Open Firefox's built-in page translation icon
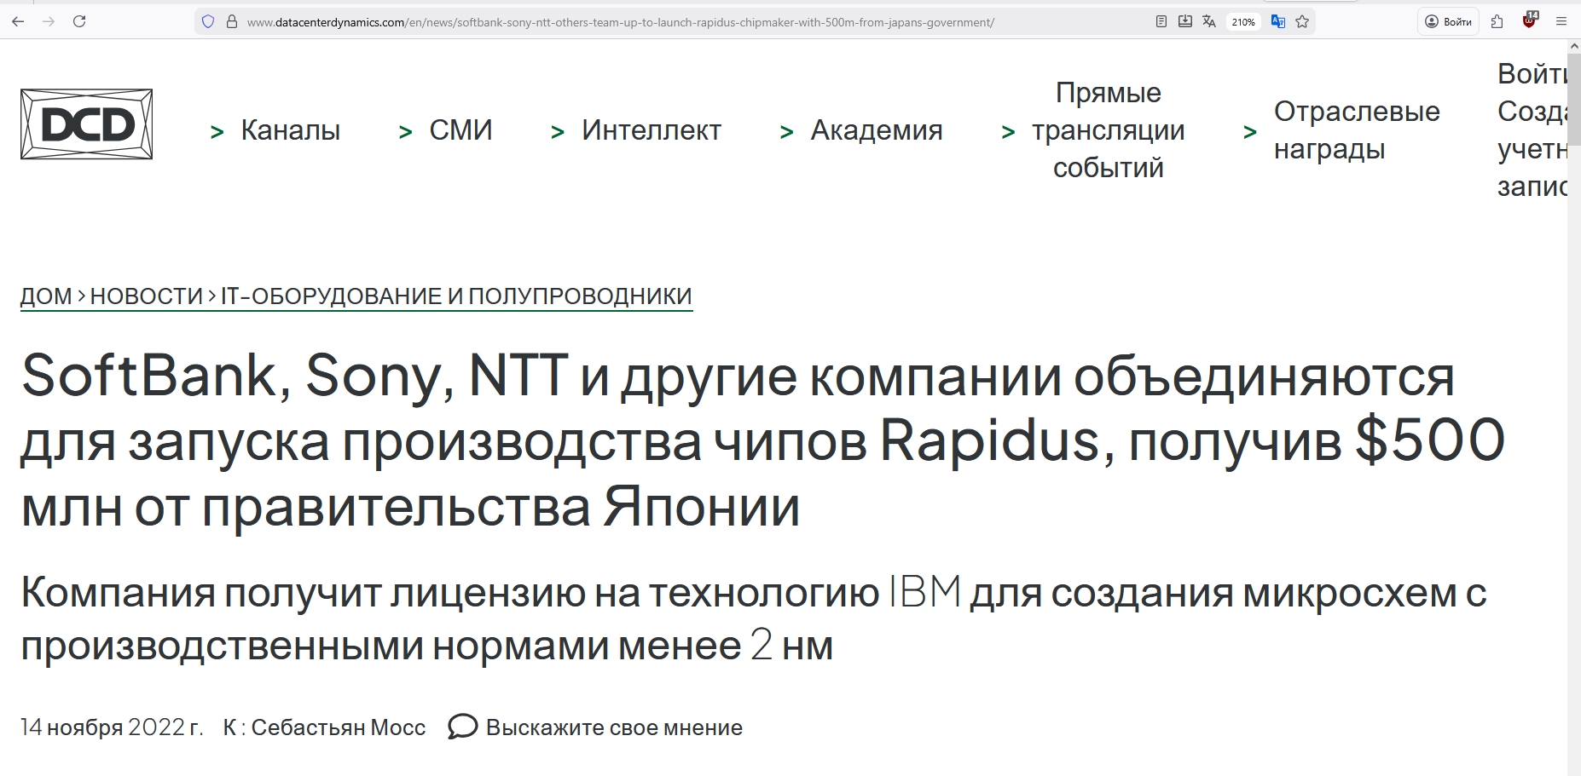Viewport: 1581px width, 776px height. [1209, 21]
